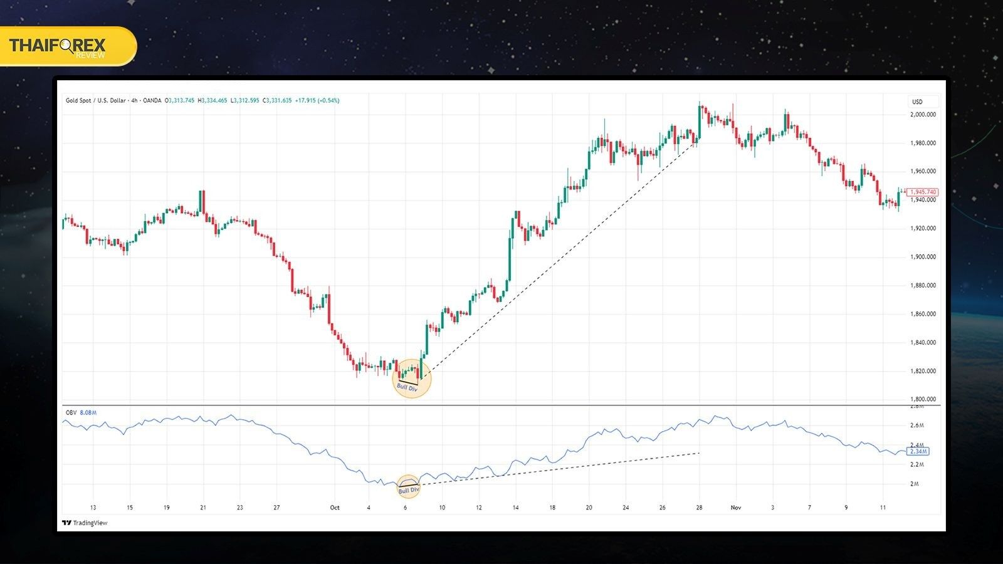
Task: Click the 1,900.000 price axis label
Action: tap(923, 257)
